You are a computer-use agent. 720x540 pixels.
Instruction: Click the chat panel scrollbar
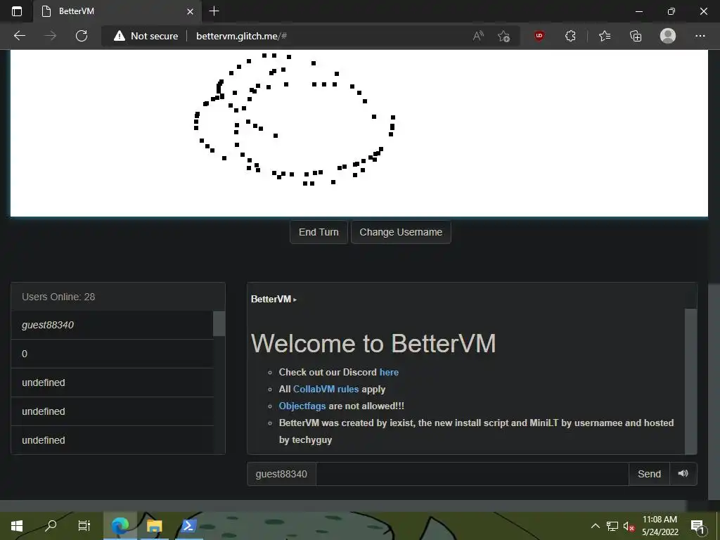(x=690, y=381)
